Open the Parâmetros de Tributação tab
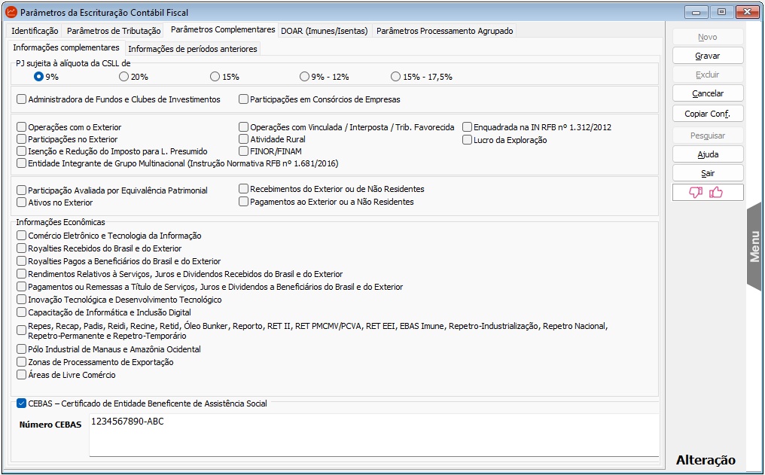The height and width of the screenshot is (475, 765). [x=114, y=31]
